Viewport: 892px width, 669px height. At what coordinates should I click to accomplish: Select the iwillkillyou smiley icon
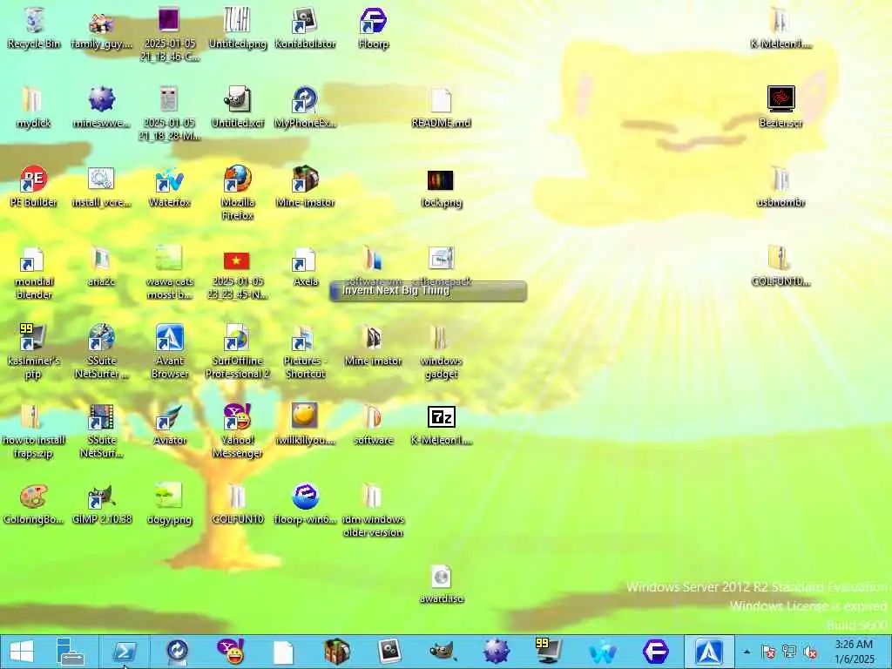(305, 424)
